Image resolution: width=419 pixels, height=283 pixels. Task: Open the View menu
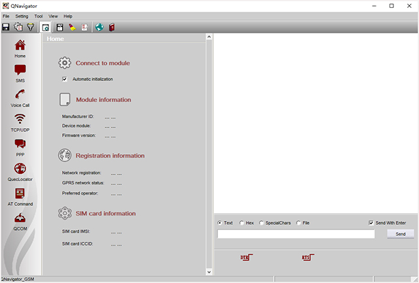click(x=53, y=16)
